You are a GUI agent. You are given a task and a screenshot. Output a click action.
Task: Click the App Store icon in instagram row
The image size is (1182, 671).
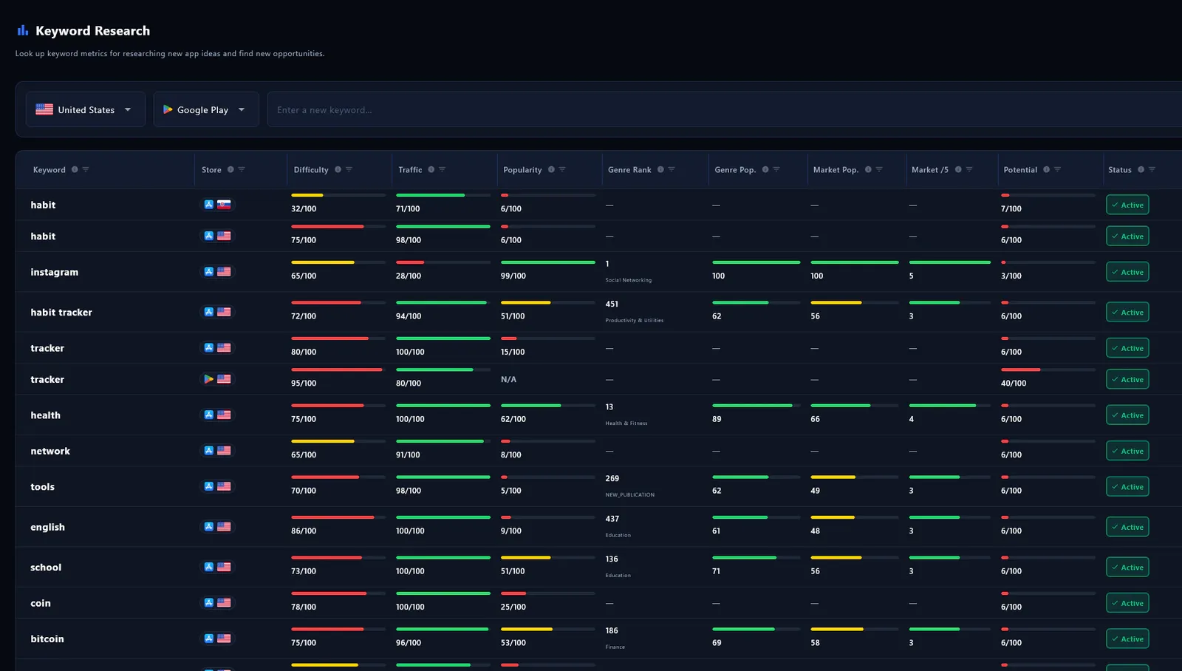(x=209, y=272)
